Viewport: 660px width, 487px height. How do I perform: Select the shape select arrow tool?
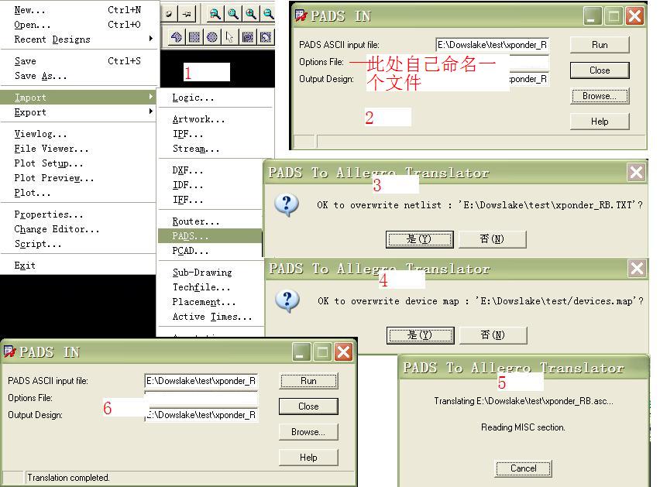(x=229, y=37)
